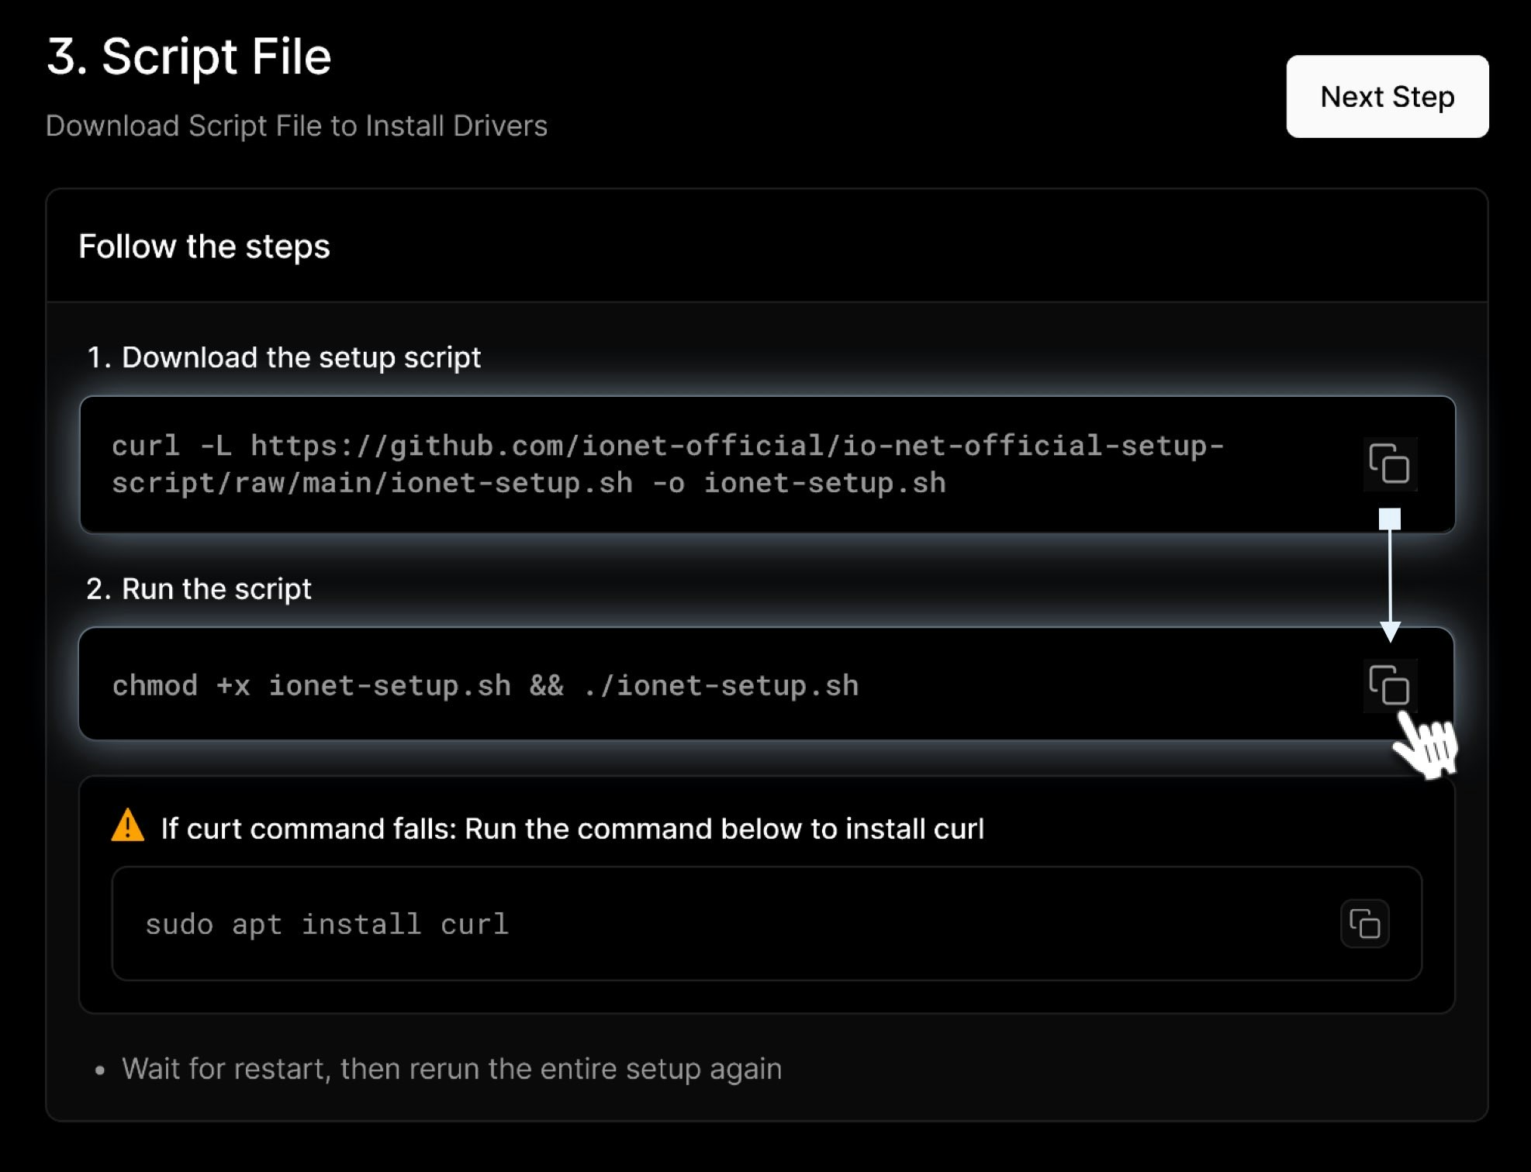Click the '2. Run the script' label
Viewport: 1531px width, 1172px height.
199,589
